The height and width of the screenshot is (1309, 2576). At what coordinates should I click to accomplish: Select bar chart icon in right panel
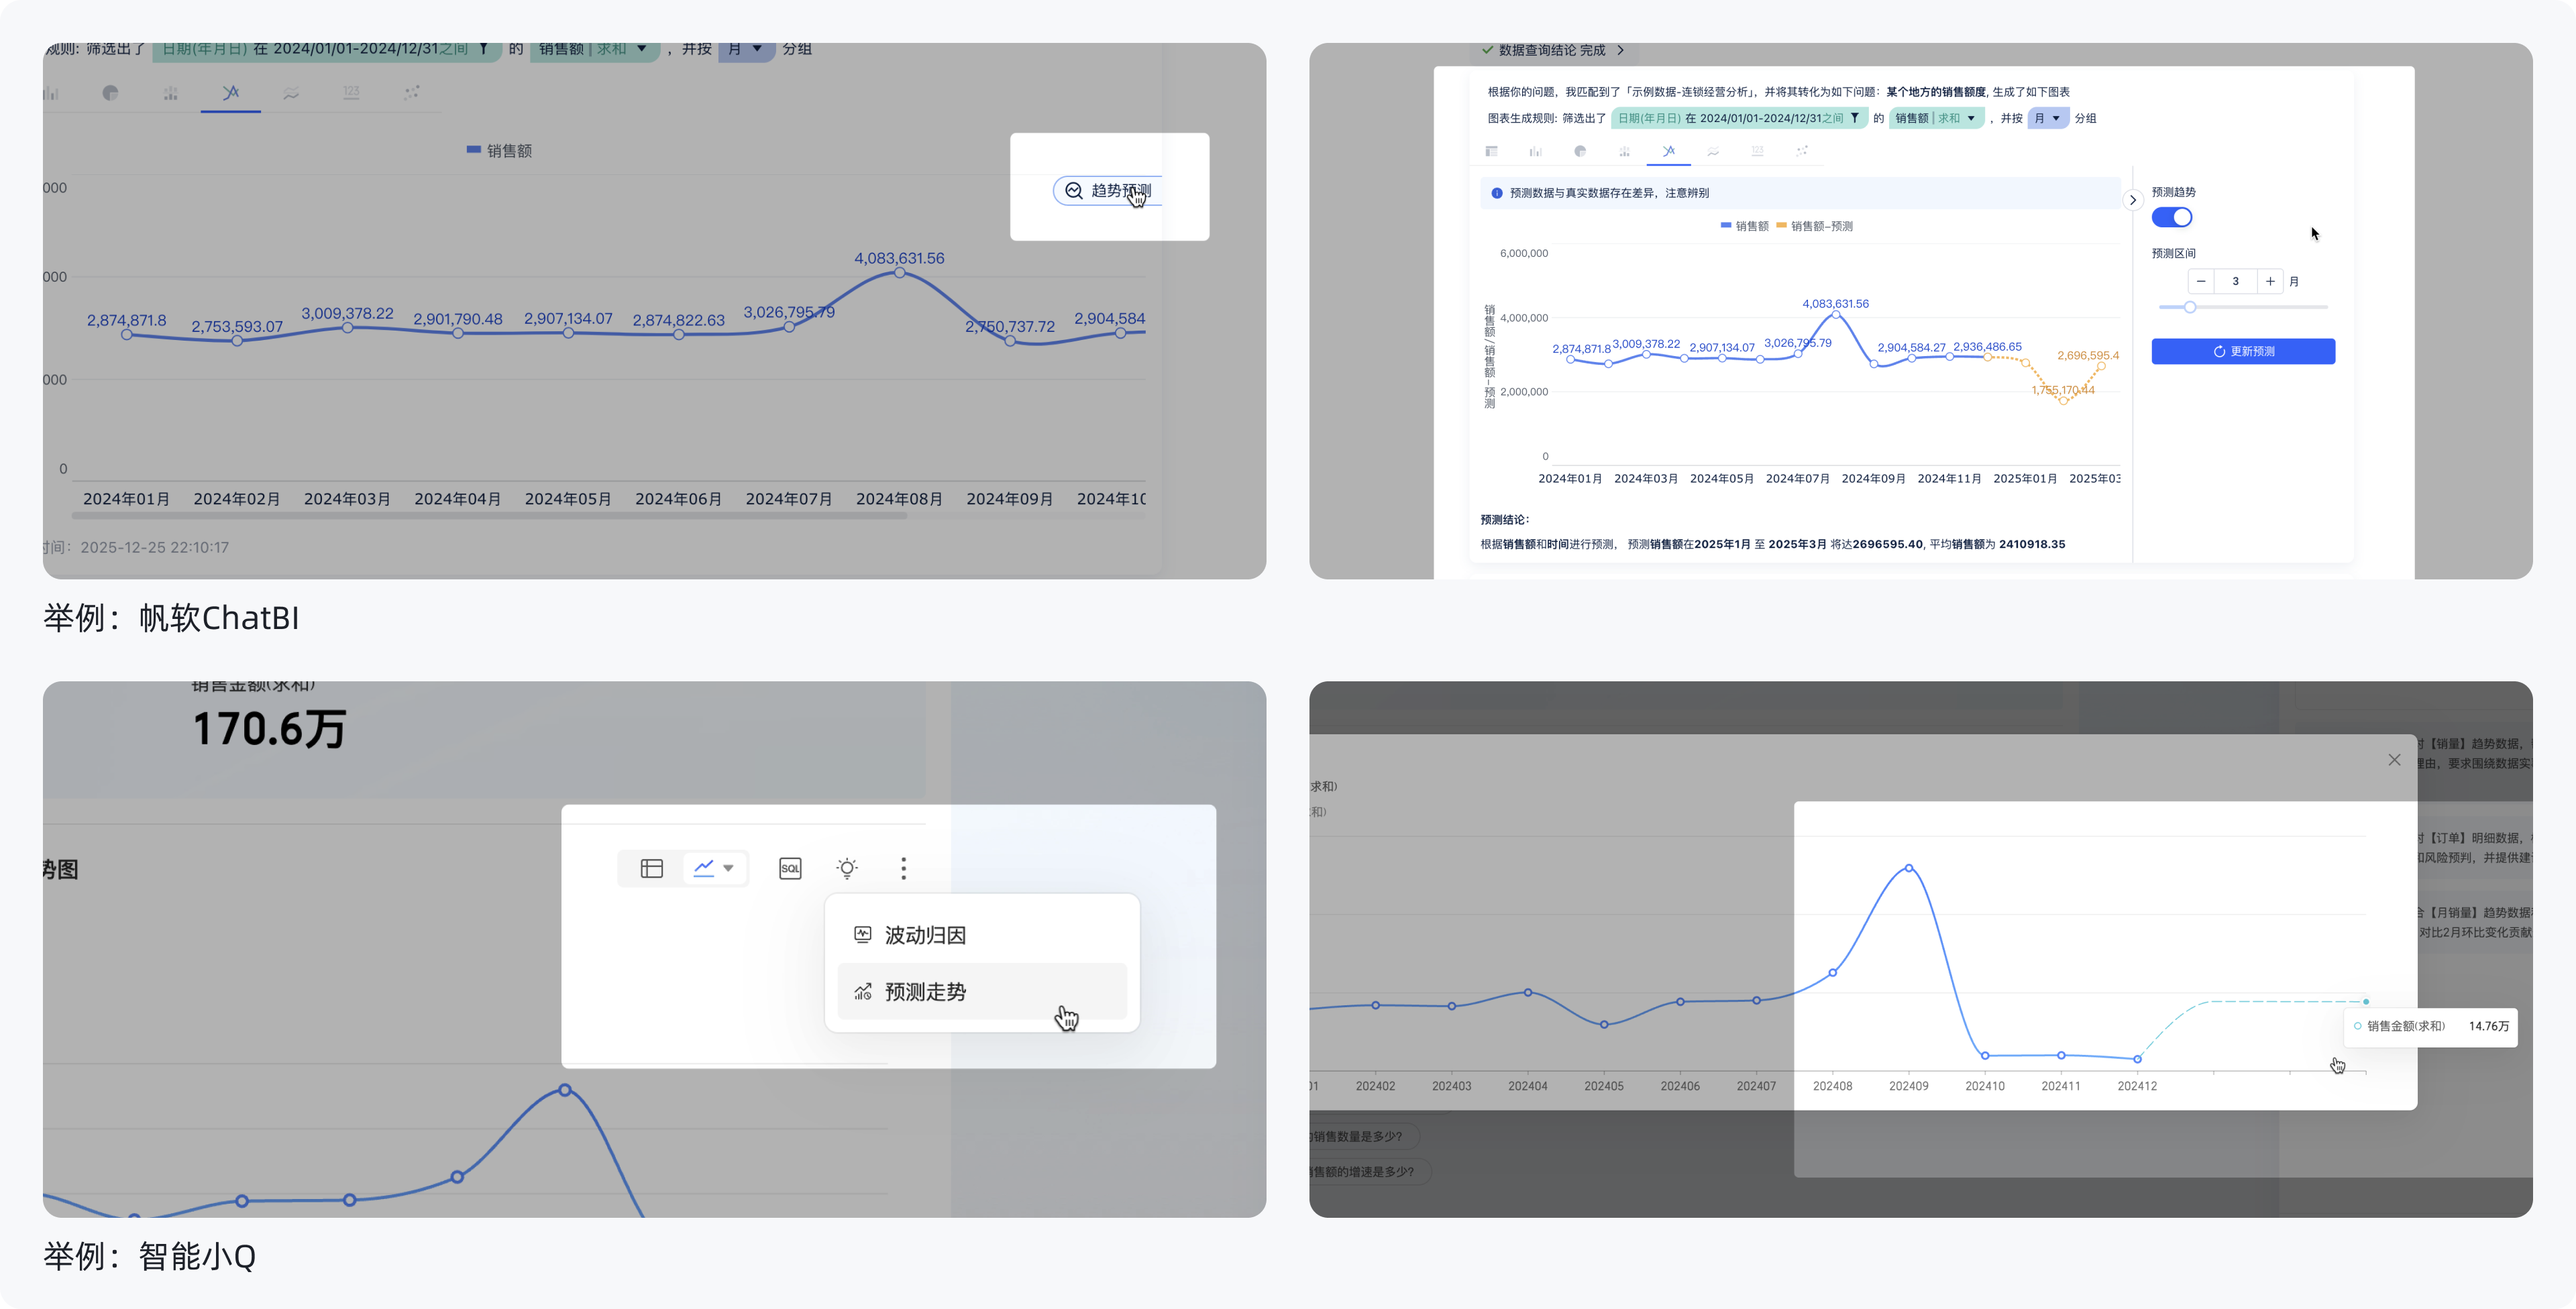coord(1535,151)
